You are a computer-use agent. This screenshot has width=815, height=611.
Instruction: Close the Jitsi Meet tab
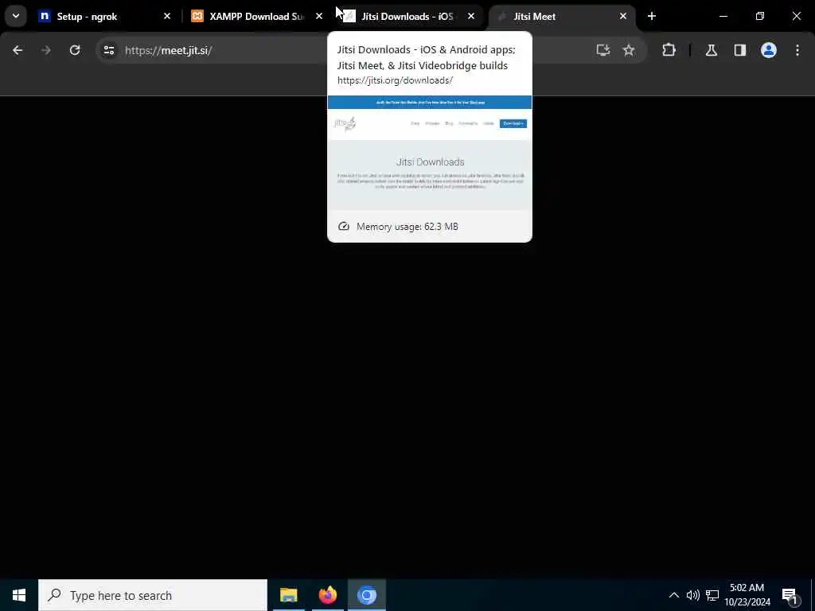coord(623,16)
